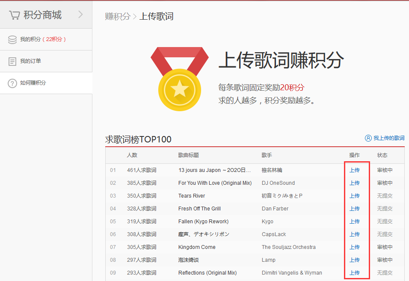409x281 pixels.
Task: Select the coins icon next to 我的积分
Action: 12,39
